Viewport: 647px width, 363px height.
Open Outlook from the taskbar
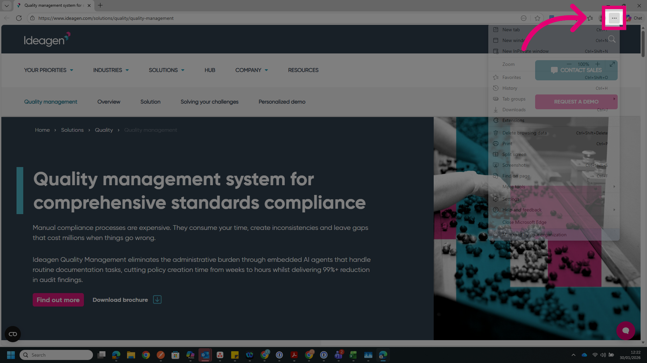(x=205, y=355)
